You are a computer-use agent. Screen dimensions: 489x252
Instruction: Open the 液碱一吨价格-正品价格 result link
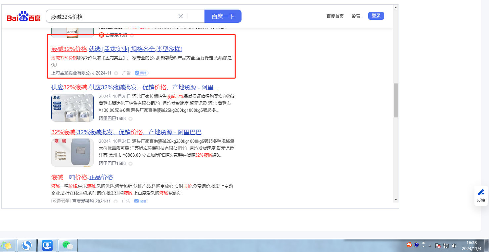point(82,177)
